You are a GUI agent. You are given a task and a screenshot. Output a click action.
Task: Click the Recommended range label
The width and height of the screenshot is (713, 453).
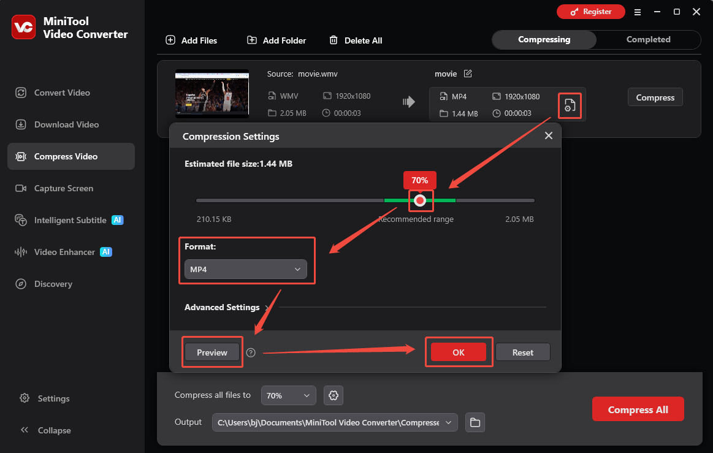(x=416, y=219)
